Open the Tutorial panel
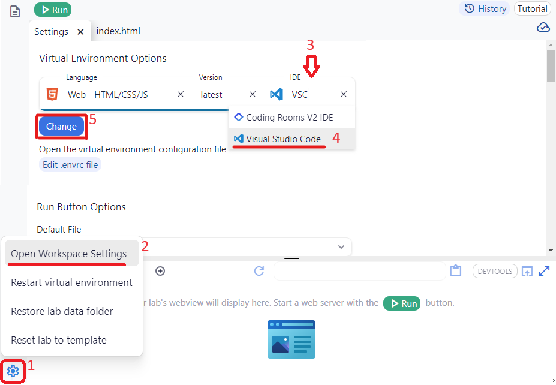This screenshot has width=556, height=385. coord(532,8)
